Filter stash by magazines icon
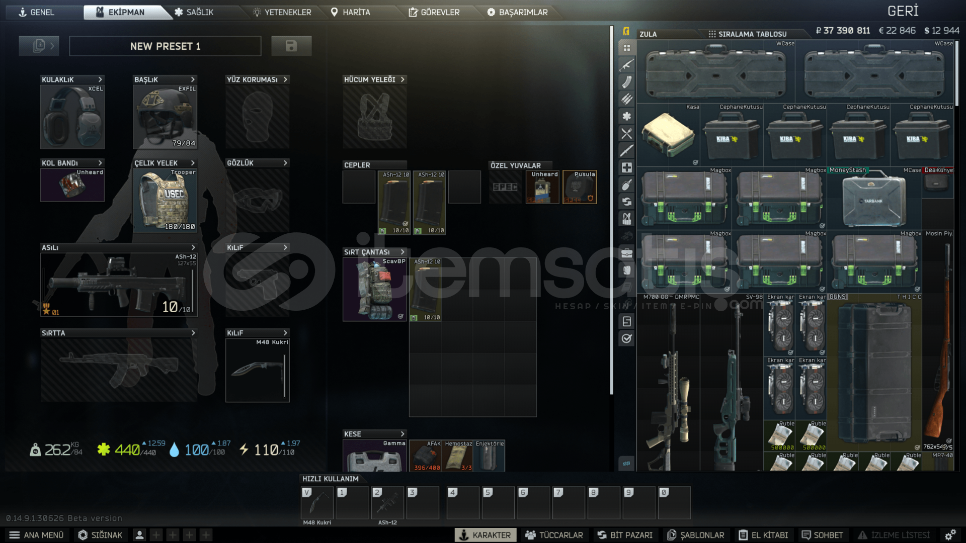The height and width of the screenshot is (543, 966). coord(626,82)
